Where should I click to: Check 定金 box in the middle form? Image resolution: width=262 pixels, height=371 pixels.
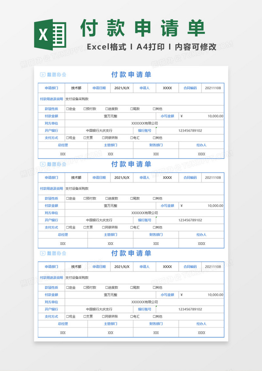point(67,199)
